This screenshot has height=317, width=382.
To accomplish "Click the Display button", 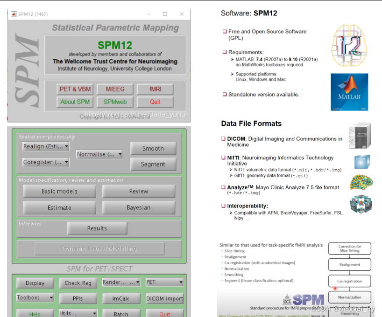I will pyautogui.click(x=35, y=283).
